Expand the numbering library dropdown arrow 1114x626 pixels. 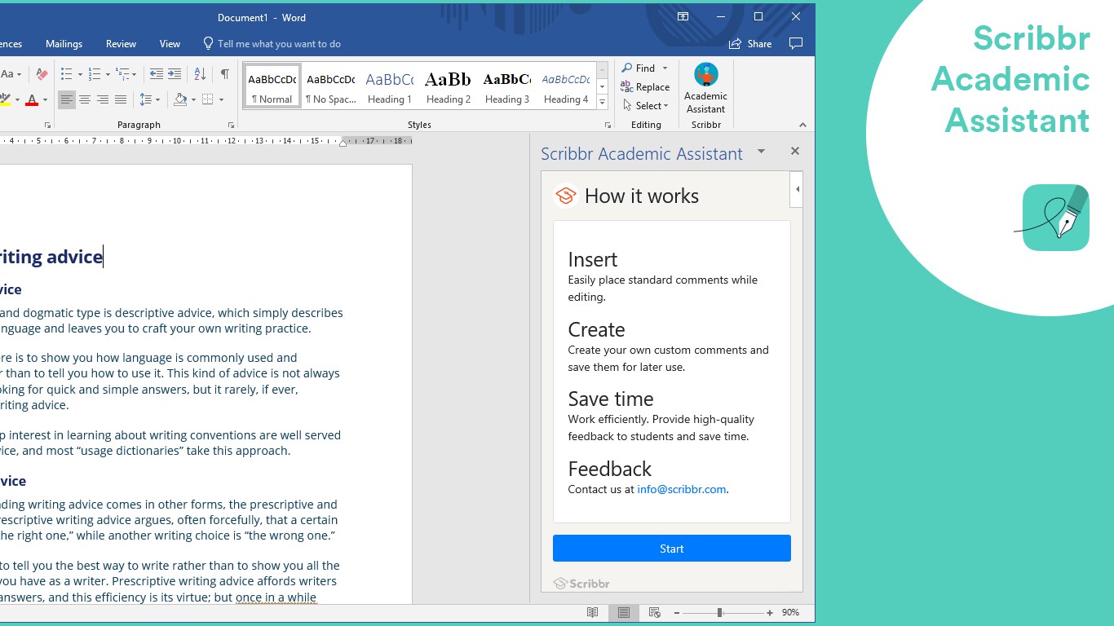click(x=108, y=75)
